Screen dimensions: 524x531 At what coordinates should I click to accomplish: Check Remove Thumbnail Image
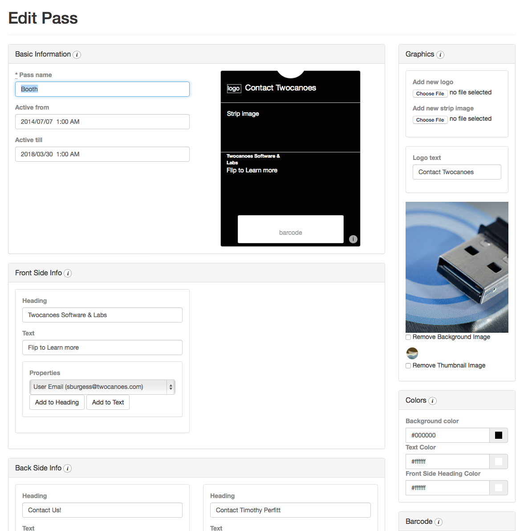point(408,366)
